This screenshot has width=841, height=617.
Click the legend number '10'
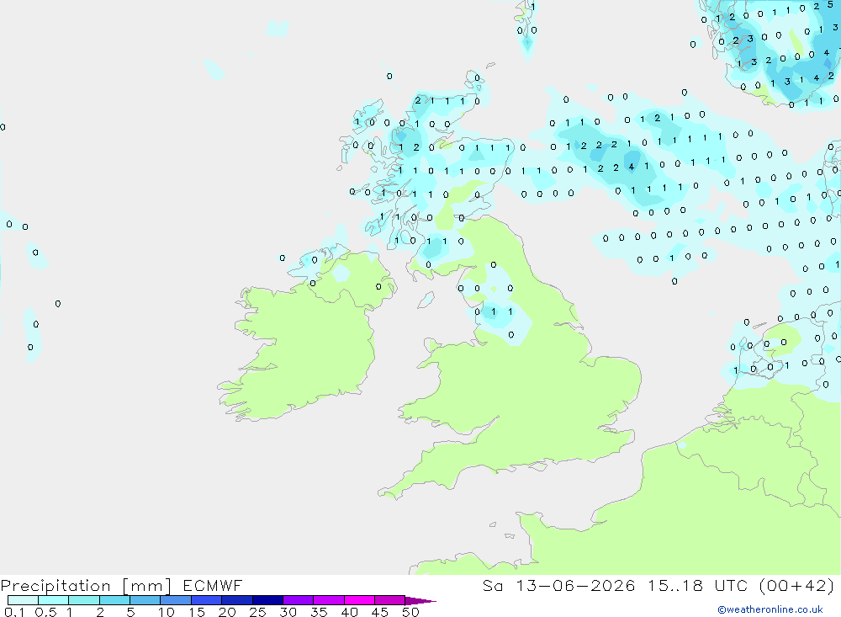167,612
